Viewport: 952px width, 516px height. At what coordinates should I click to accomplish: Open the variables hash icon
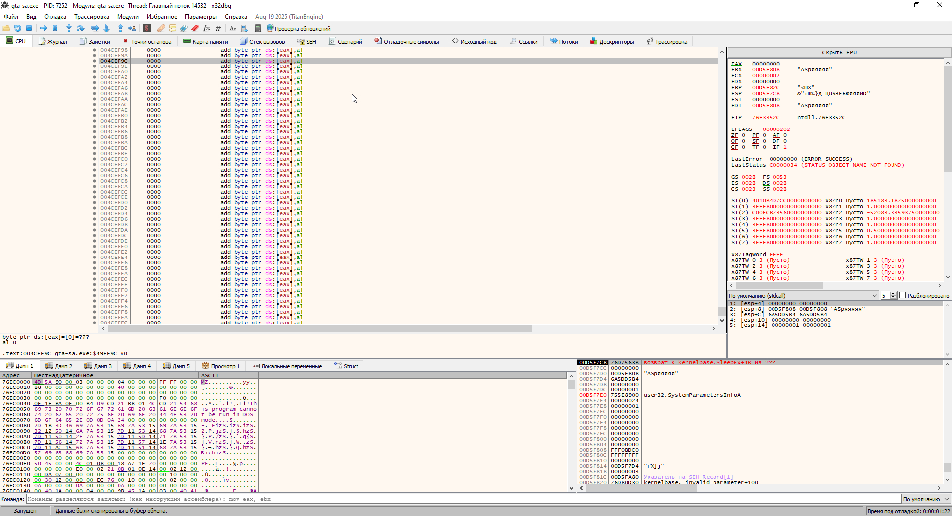(x=218, y=28)
